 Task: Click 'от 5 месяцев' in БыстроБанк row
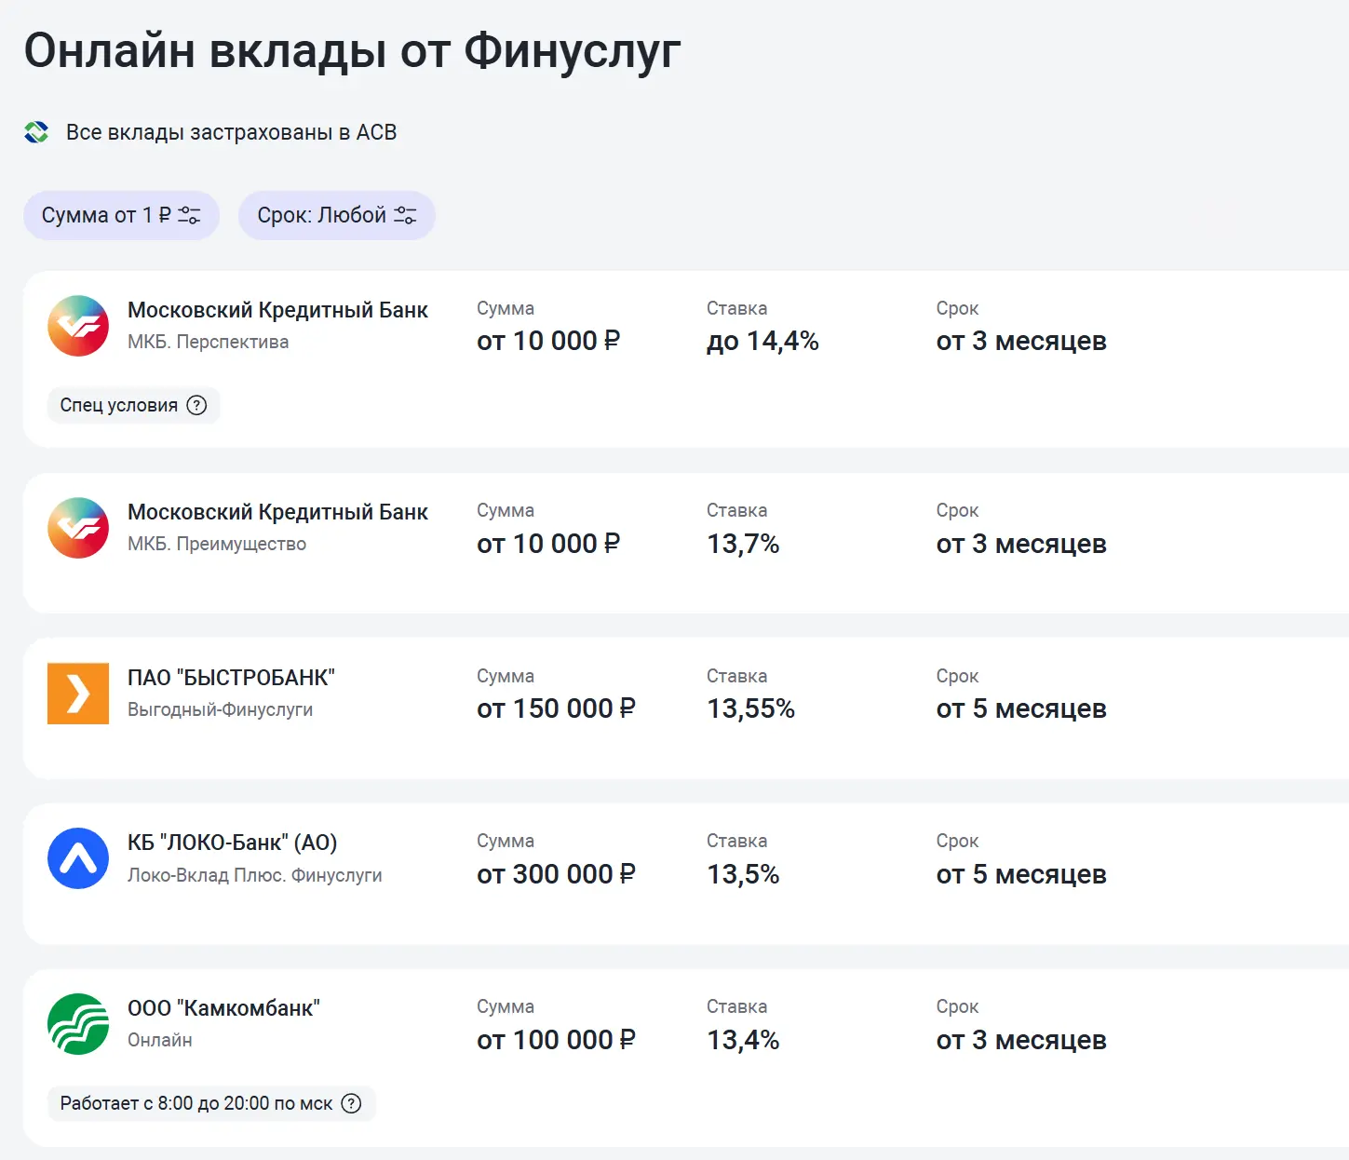(x=1021, y=709)
